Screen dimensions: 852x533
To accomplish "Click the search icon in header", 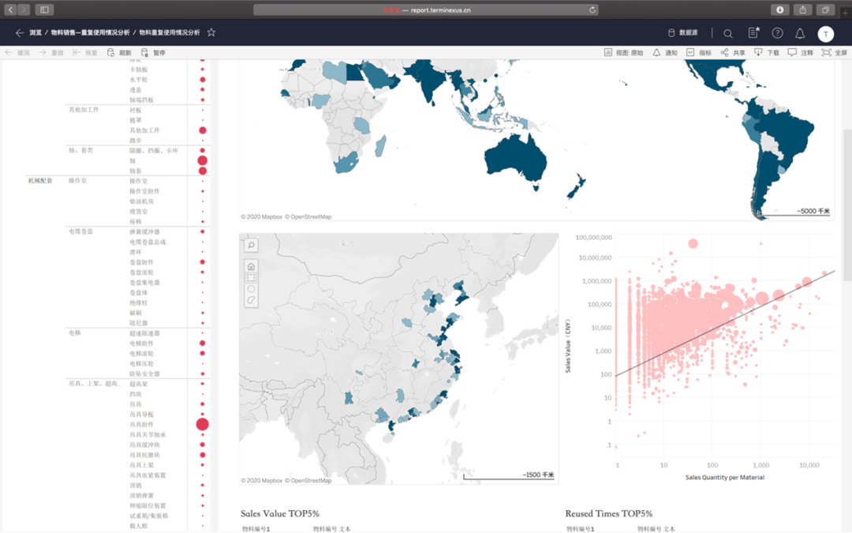I will coord(728,33).
